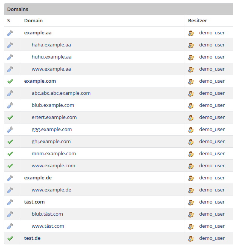Open the huhu.example.aa subdomain
The image size is (233, 247).
click(x=51, y=57)
